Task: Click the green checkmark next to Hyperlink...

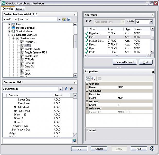Action: click(87, 33)
